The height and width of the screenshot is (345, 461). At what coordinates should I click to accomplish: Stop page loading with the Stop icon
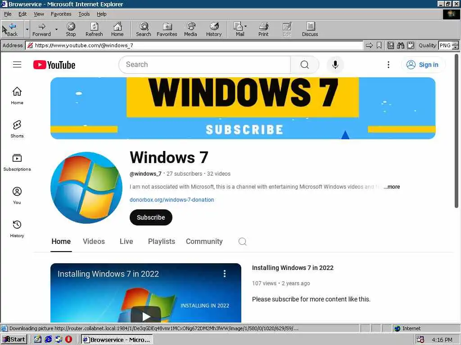pyautogui.click(x=71, y=29)
